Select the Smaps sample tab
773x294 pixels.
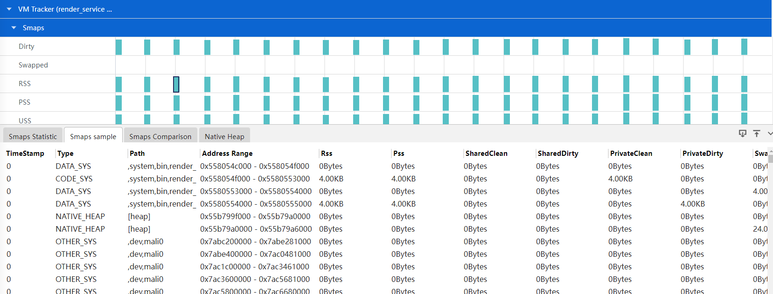[x=93, y=136]
